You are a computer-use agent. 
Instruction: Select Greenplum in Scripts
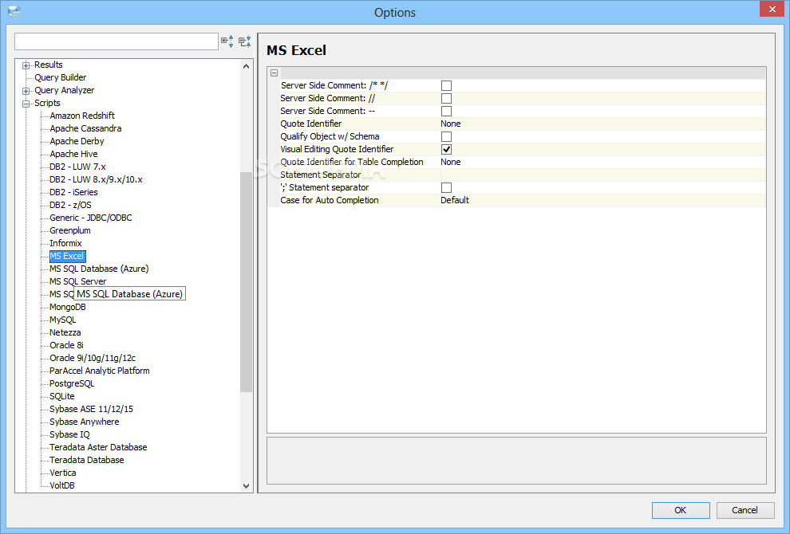tap(70, 230)
